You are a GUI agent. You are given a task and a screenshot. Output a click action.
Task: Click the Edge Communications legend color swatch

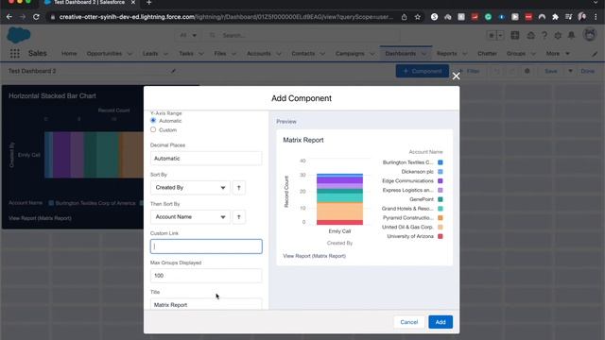coord(441,180)
